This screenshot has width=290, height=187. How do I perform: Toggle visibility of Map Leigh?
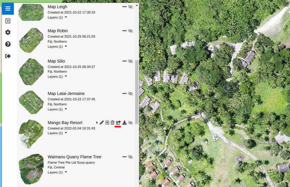point(131,6)
